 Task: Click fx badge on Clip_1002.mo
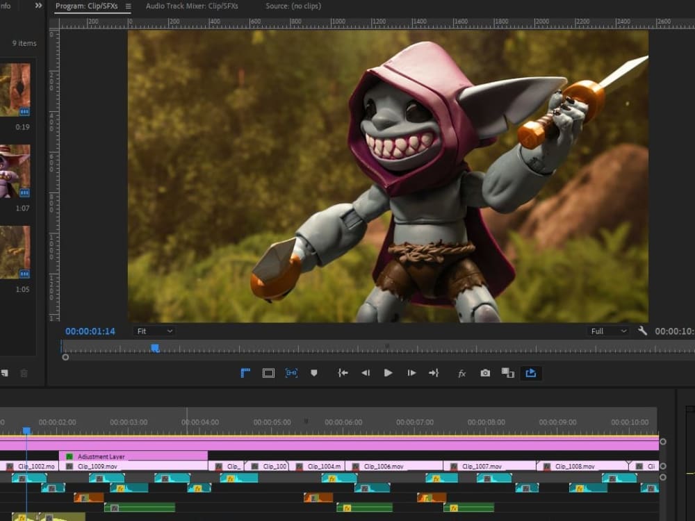[10, 467]
